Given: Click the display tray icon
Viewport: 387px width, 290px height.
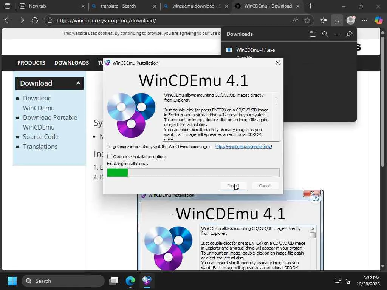Looking at the screenshot, I should coord(337,281).
